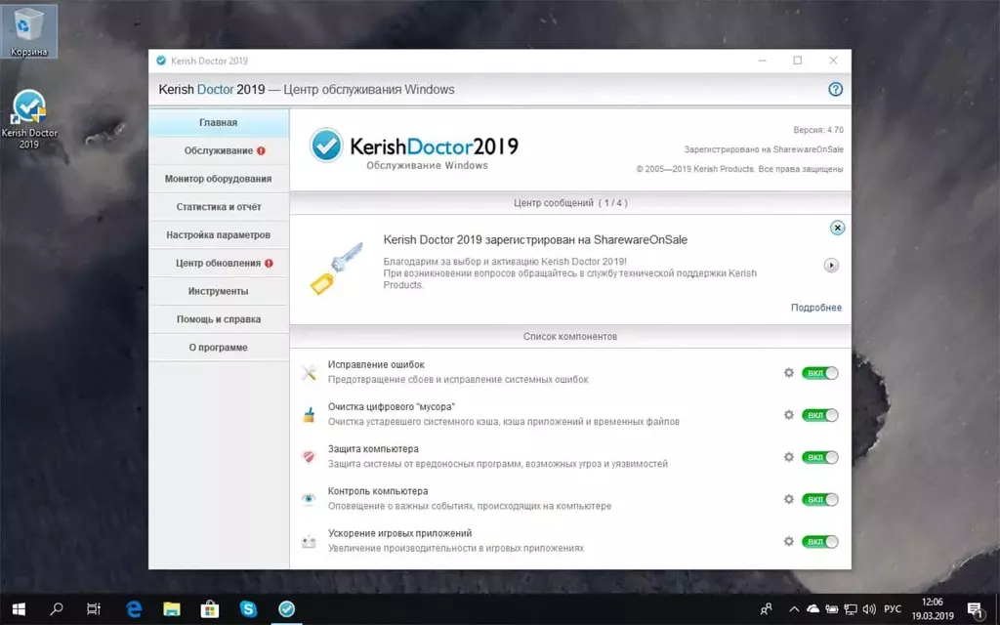The width and height of the screenshot is (1000, 625).
Task: Open Skype from the taskbar
Action: pyautogui.click(x=248, y=609)
